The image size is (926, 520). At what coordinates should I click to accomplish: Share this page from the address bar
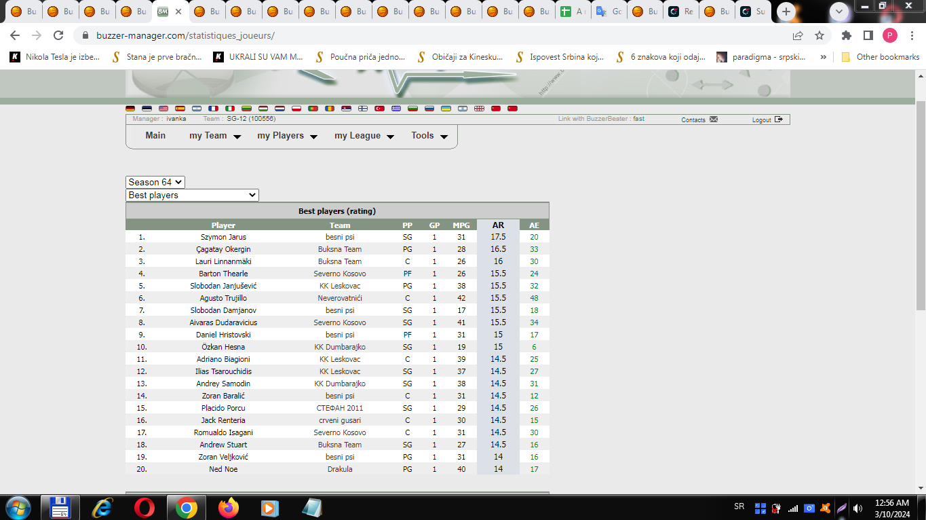click(798, 35)
